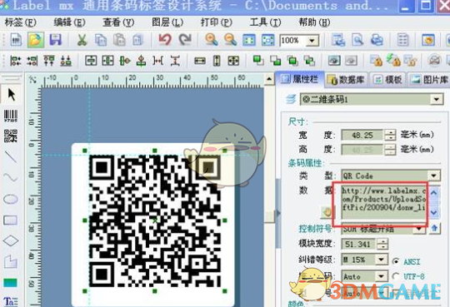Open the control symbol SOH dropdown
Viewport: 450px width, 307px height.
coord(419,229)
